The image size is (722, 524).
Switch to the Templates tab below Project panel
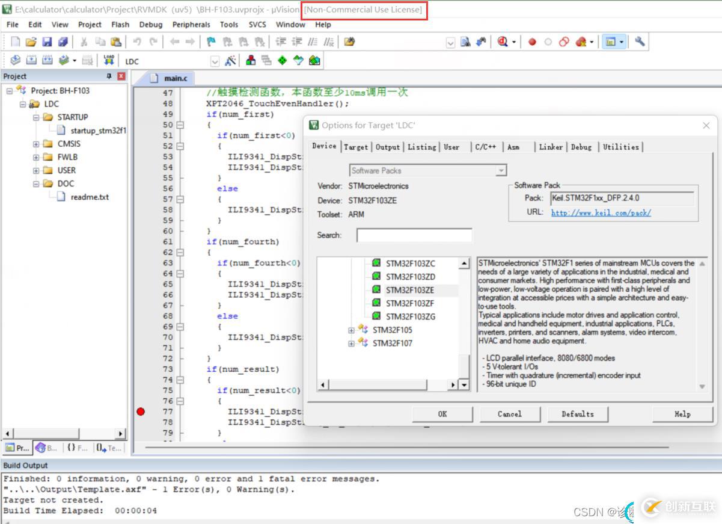click(109, 448)
